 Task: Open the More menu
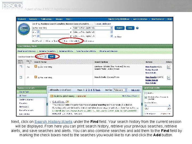point(69,19)
